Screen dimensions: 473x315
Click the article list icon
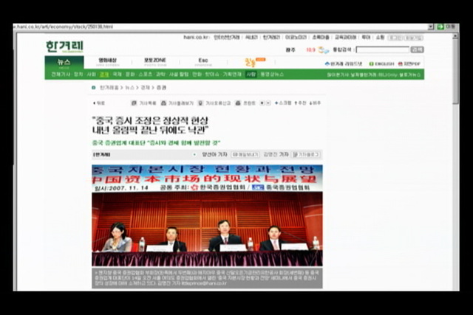pyautogui.click(x=135, y=103)
